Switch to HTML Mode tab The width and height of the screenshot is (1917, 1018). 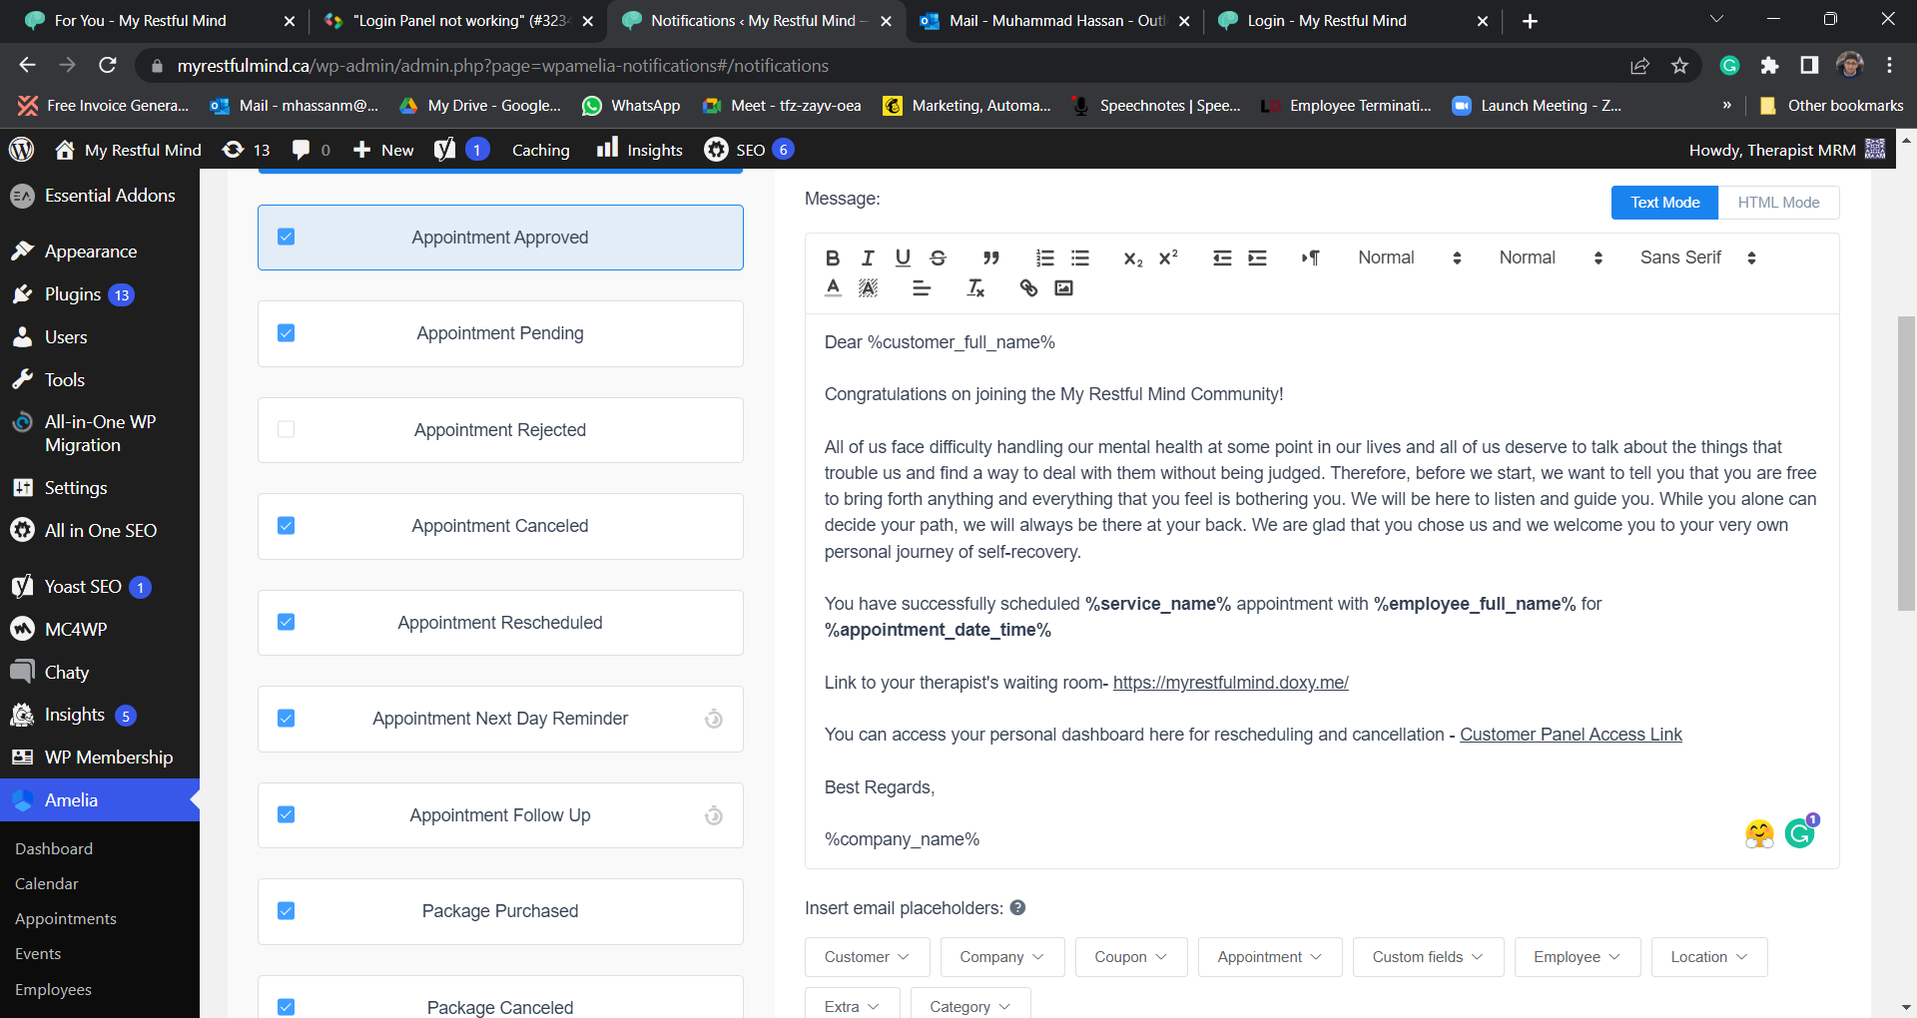1778,203
